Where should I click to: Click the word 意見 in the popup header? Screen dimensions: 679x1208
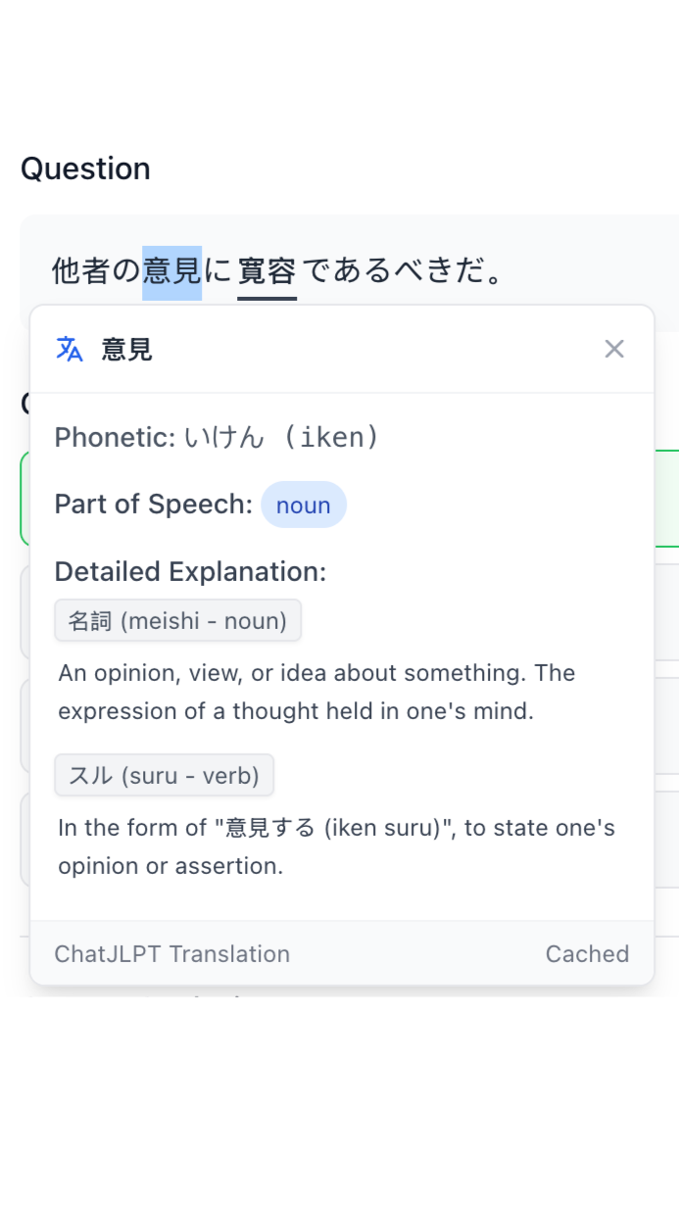click(125, 350)
